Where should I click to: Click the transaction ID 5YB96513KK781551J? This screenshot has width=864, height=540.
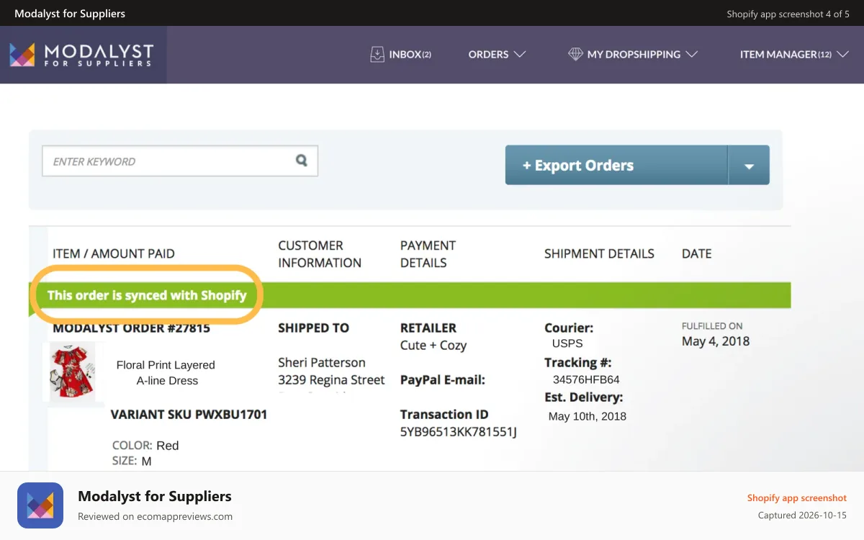point(459,432)
